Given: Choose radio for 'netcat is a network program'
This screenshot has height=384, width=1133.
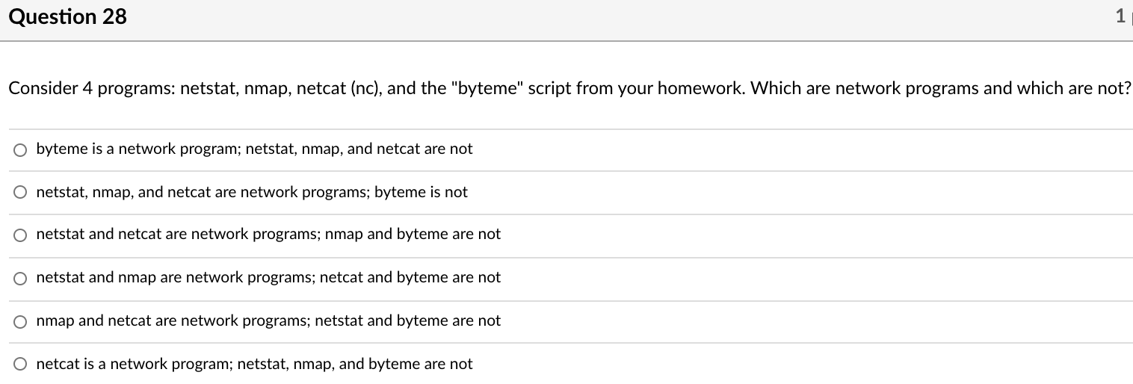Looking at the screenshot, I should [x=21, y=365].
